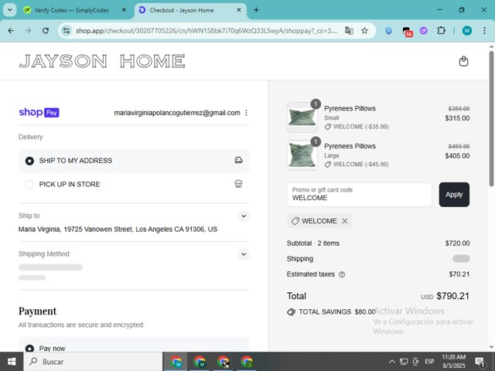The image size is (495, 371).
Task: Open the shopping bag cart icon
Action: click(463, 61)
